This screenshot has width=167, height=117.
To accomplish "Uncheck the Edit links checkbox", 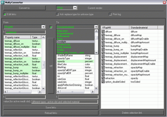I will click(5, 14).
